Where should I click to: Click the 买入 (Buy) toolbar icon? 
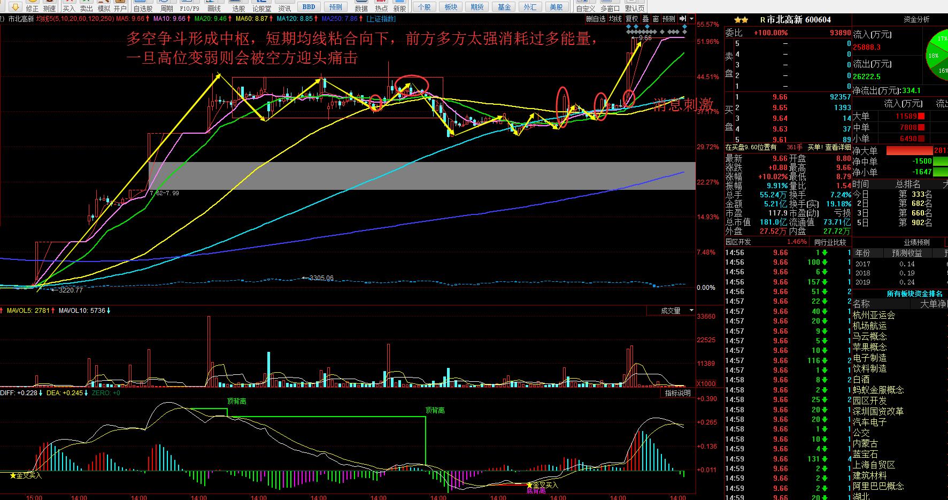[x=69, y=6]
